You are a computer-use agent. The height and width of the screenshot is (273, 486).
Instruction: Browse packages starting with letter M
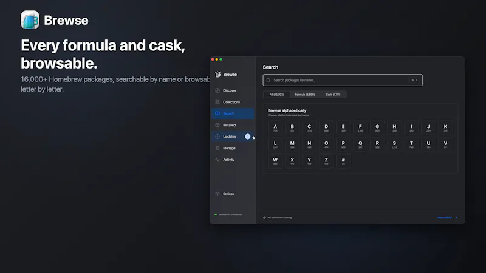(x=292, y=144)
